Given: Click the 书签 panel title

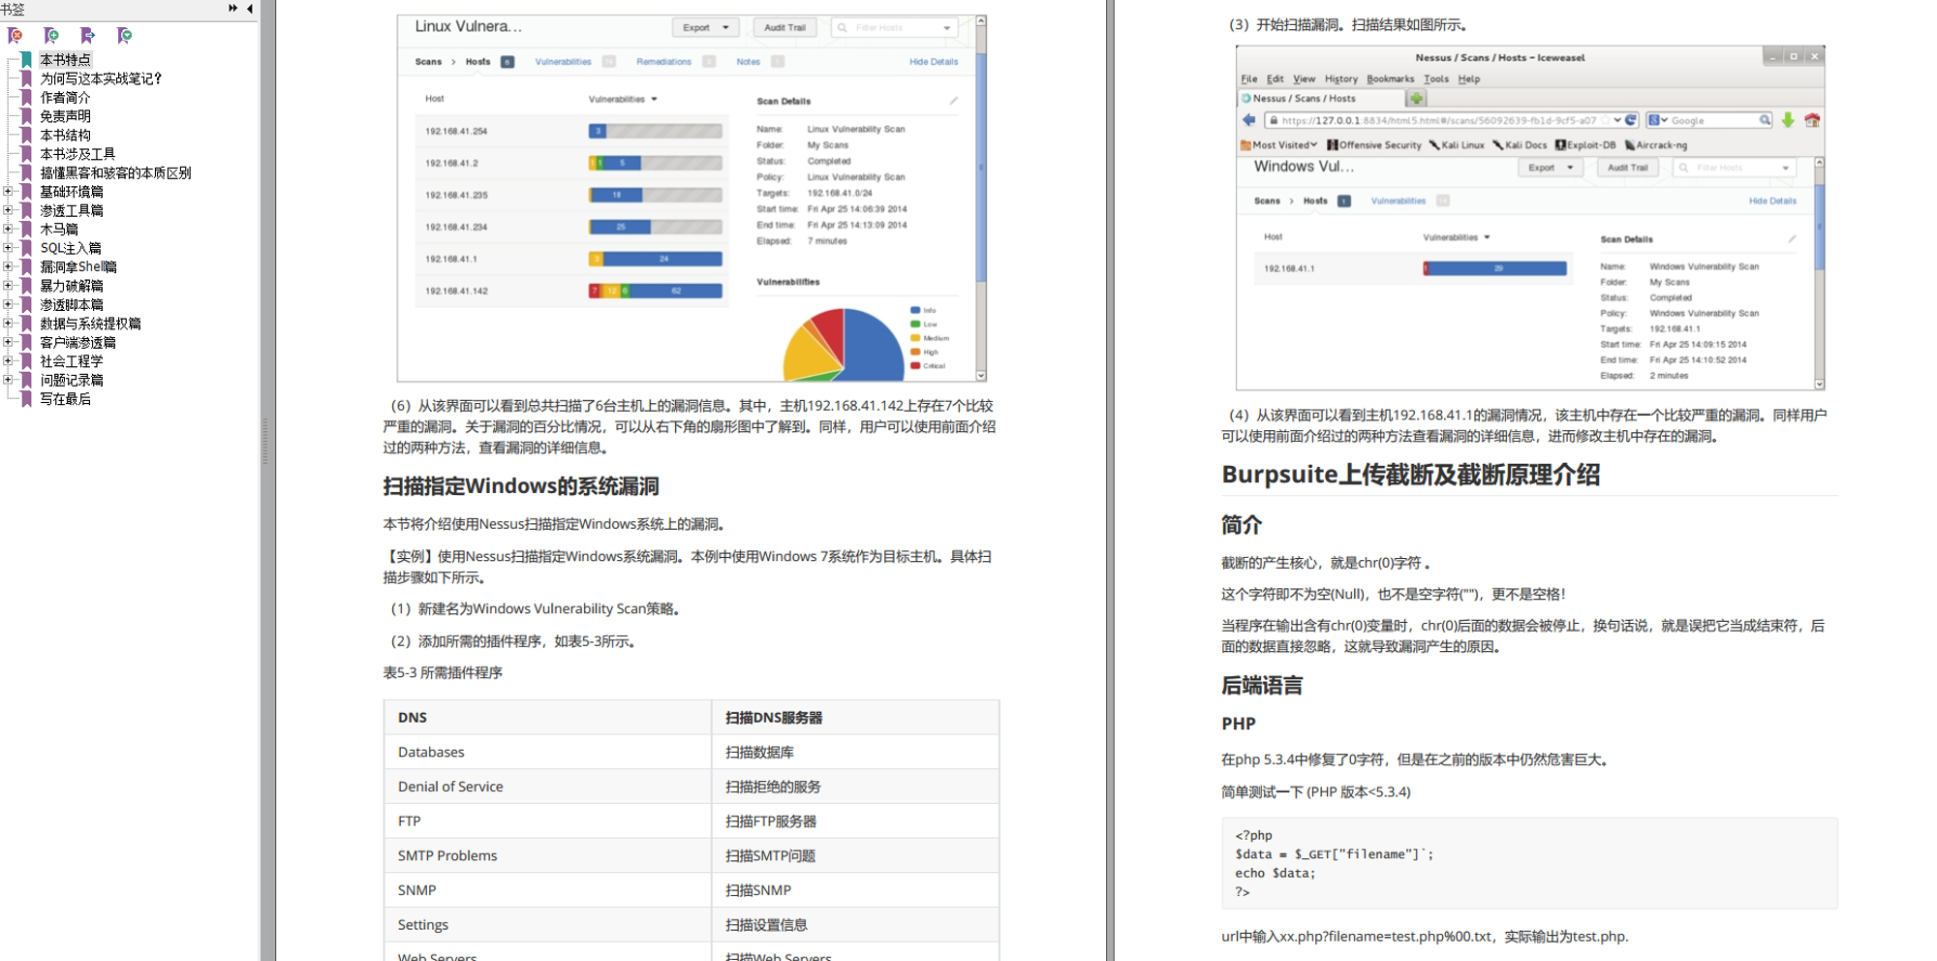Looking at the screenshot, I should click(x=13, y=9).
